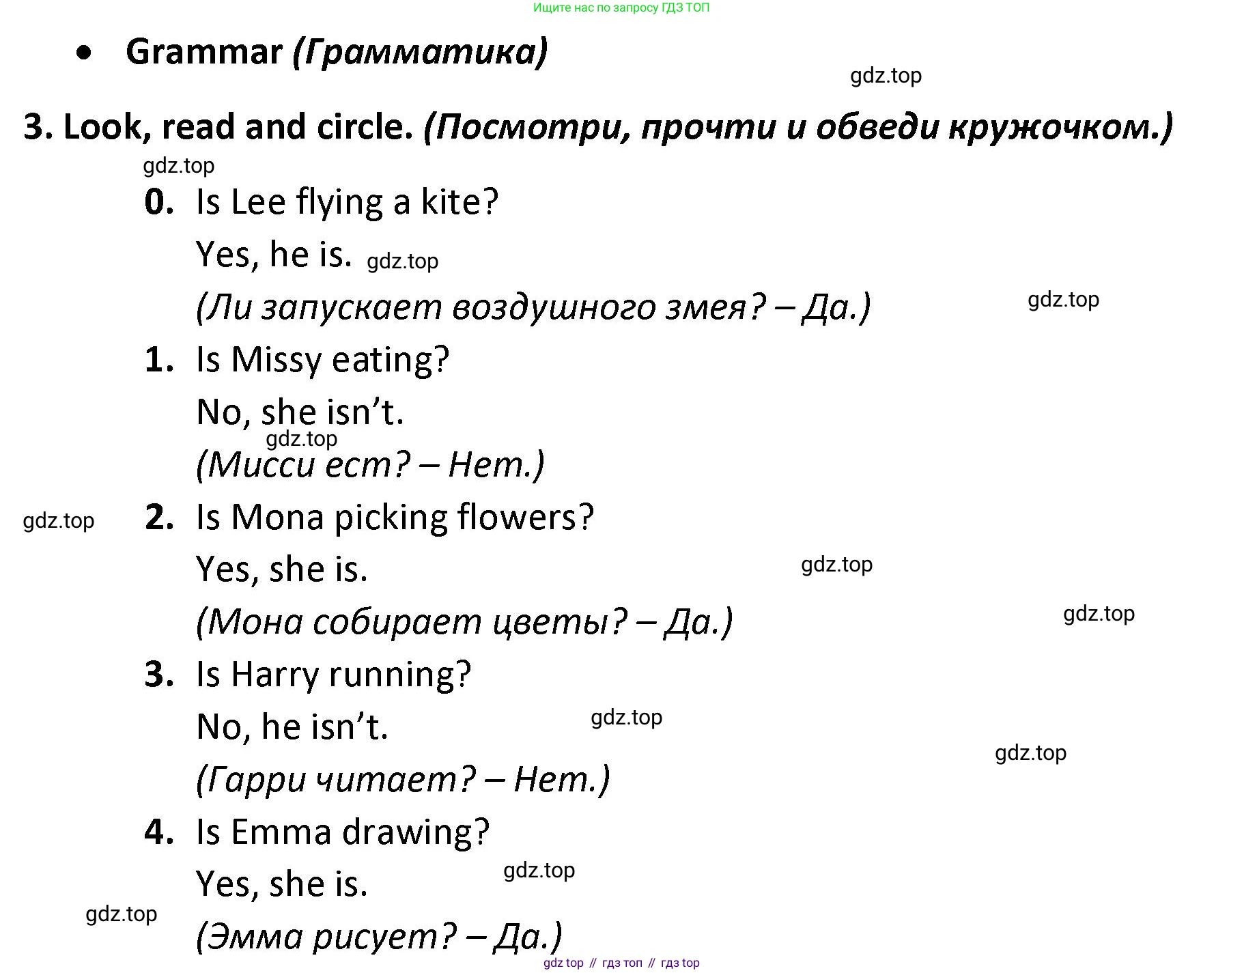Open the "gdz top" footer link
The image size is (1244, 973).
[563, 963]
